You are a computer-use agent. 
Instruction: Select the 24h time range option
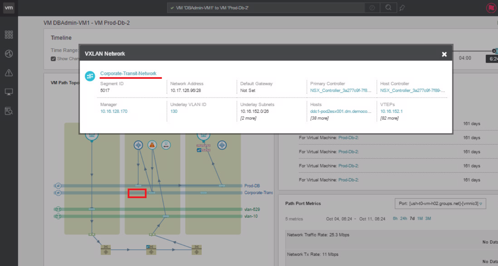point(403,219)
